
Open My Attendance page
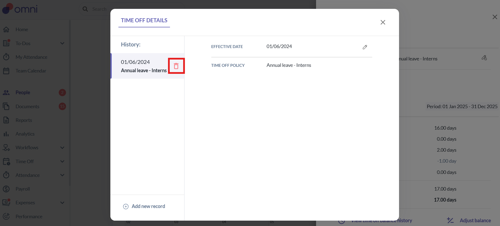click(x=31, y=57)
